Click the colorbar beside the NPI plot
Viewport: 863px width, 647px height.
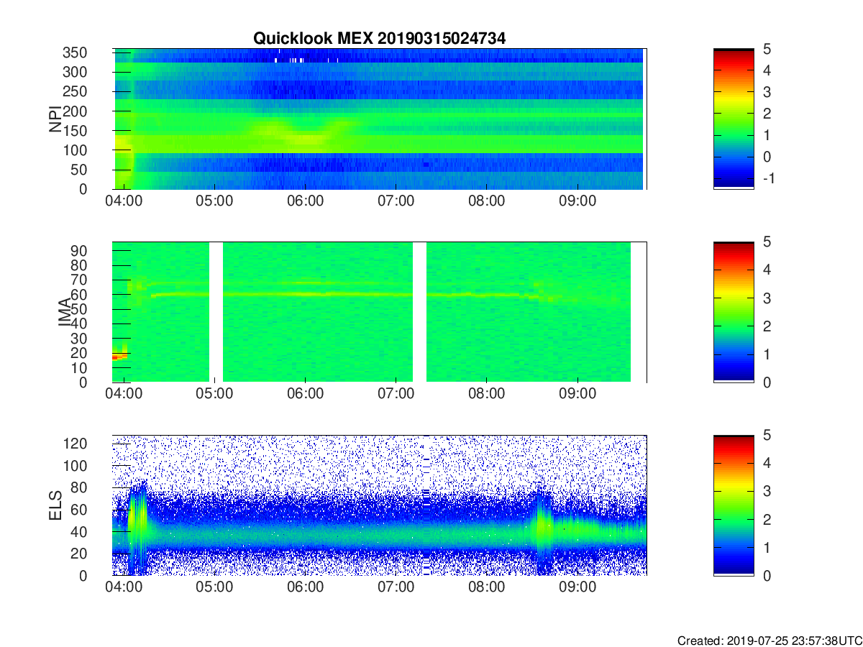pos(734,119)
